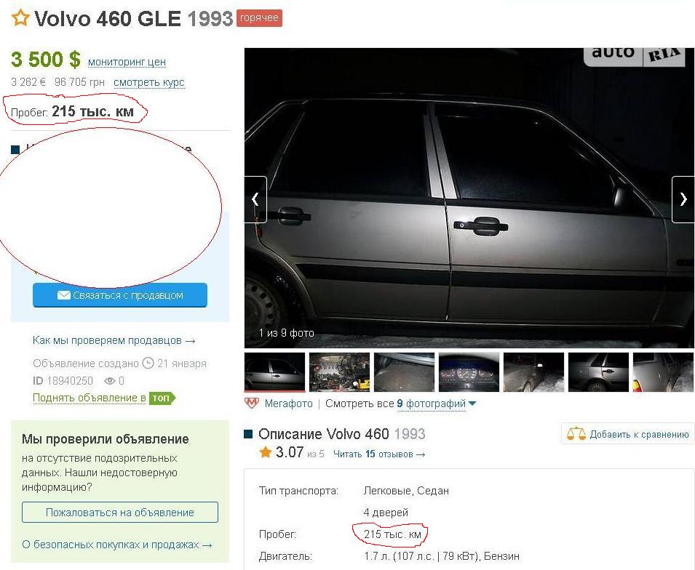Click Пожаловаться на объявление button
The height and width of the screenshot is (570, 695).
click(119, 513)
